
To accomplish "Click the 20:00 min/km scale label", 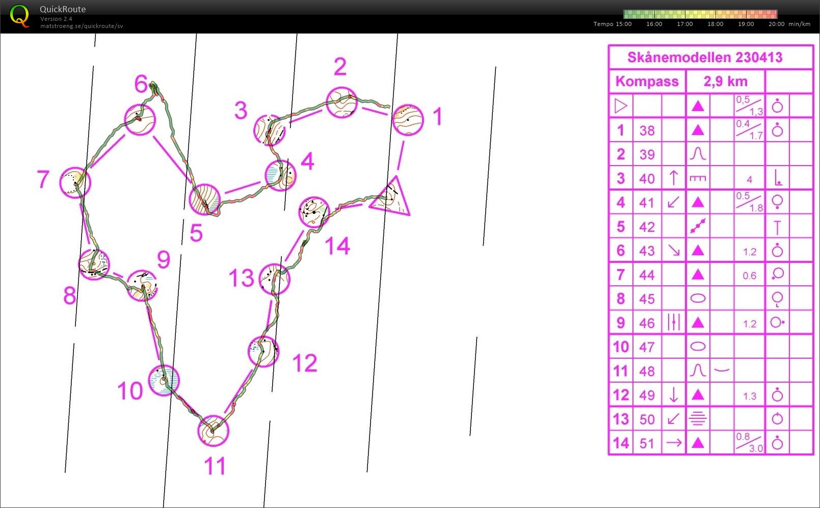I will click(789, 24).
